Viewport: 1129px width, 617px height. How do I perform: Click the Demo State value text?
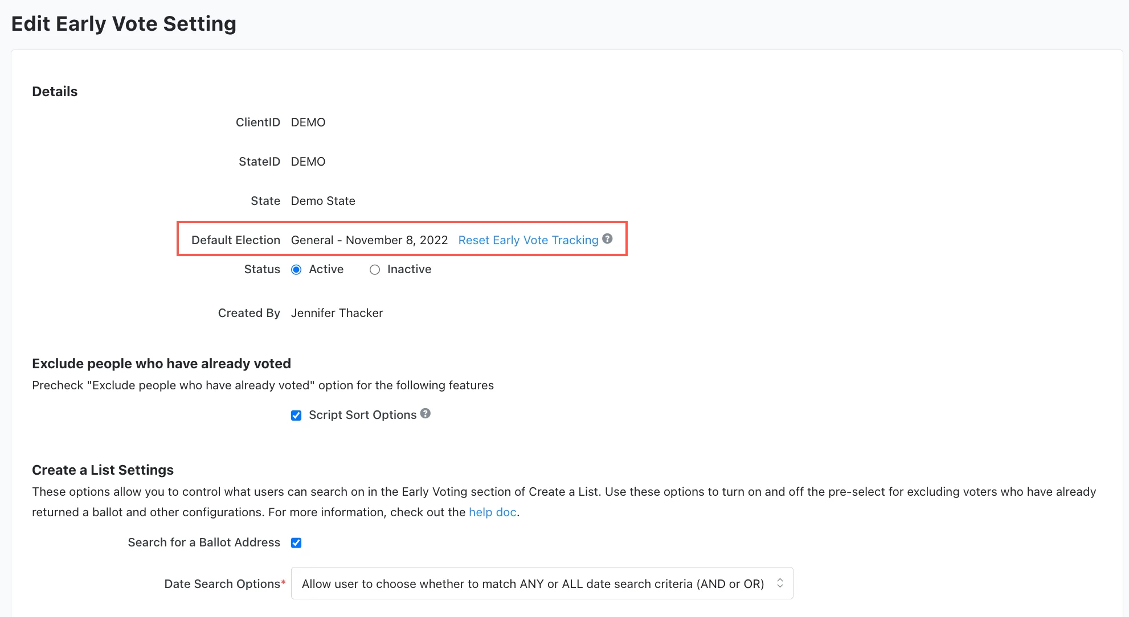(x=323, y=201)
